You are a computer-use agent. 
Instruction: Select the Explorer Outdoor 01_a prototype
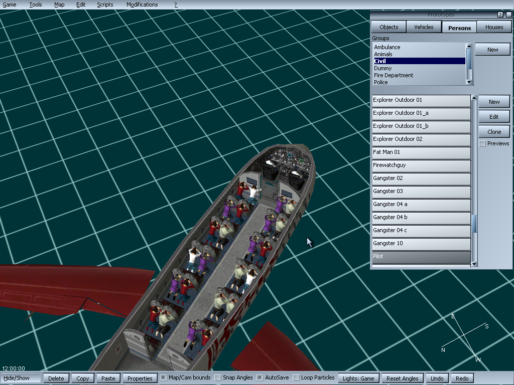tap(421, 114)
